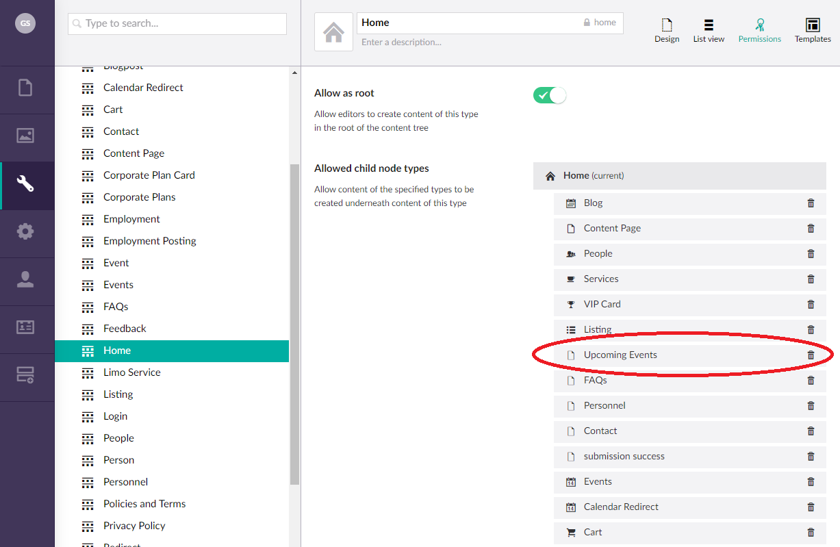Click the Type to search field
This screenshot has height=547, width=840.
177,23
